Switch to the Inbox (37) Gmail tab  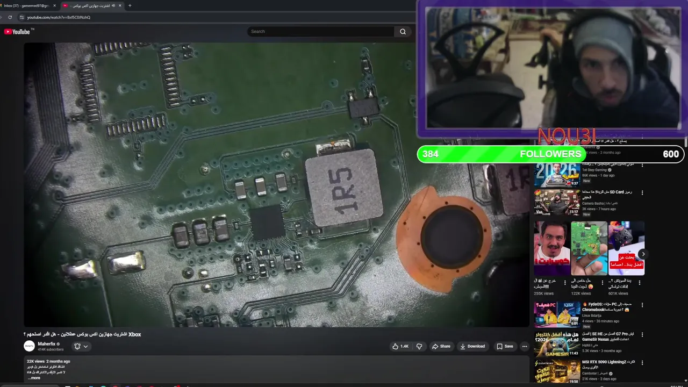click(x=26, y=5)
